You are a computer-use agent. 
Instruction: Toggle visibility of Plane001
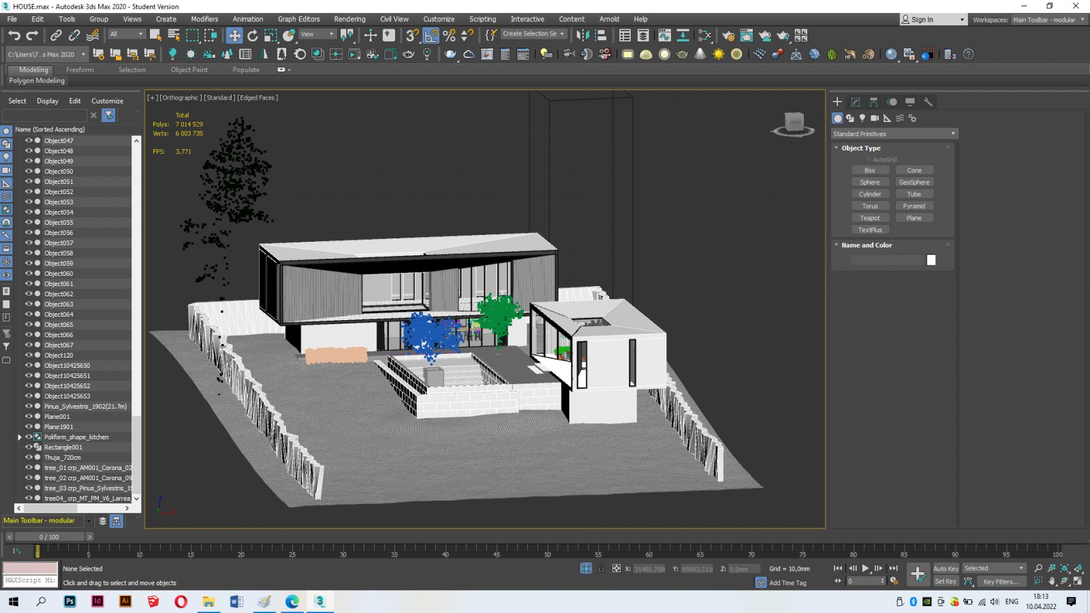(x=29, y=416)
